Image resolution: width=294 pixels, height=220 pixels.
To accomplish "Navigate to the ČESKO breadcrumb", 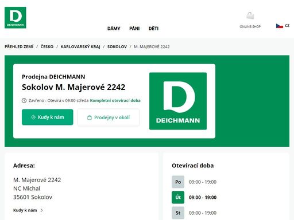I will (x=47, y=46).
